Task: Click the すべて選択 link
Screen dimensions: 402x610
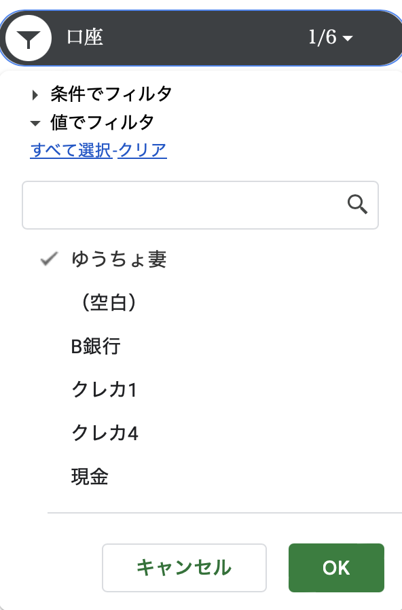Action: [71, 151]
